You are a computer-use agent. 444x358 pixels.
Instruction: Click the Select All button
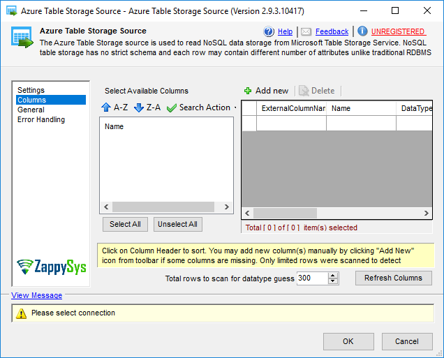pos(125,224)
